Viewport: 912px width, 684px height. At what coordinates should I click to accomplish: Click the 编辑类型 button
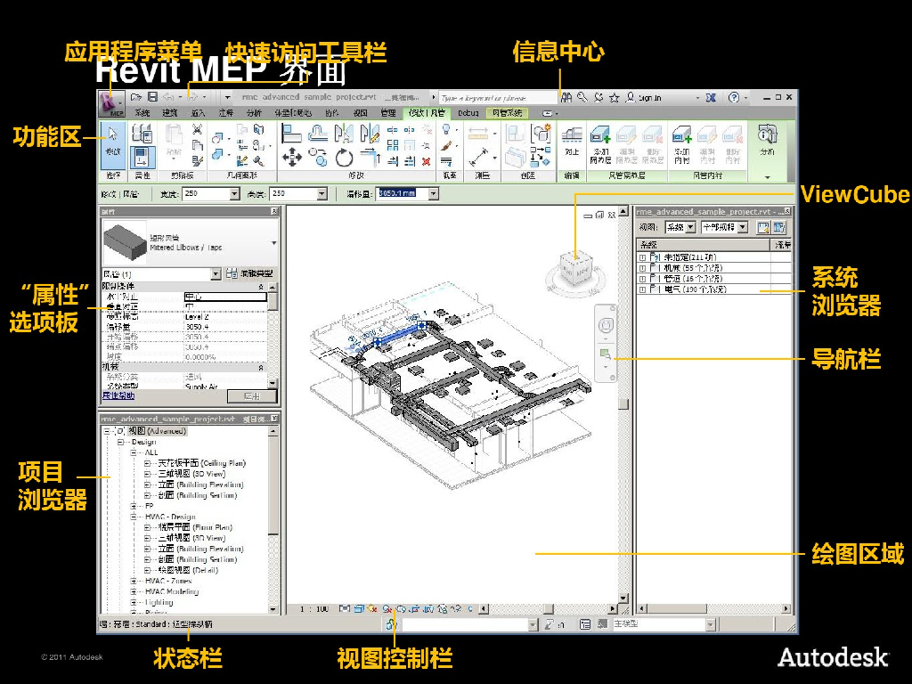click(x=250, y=273)
